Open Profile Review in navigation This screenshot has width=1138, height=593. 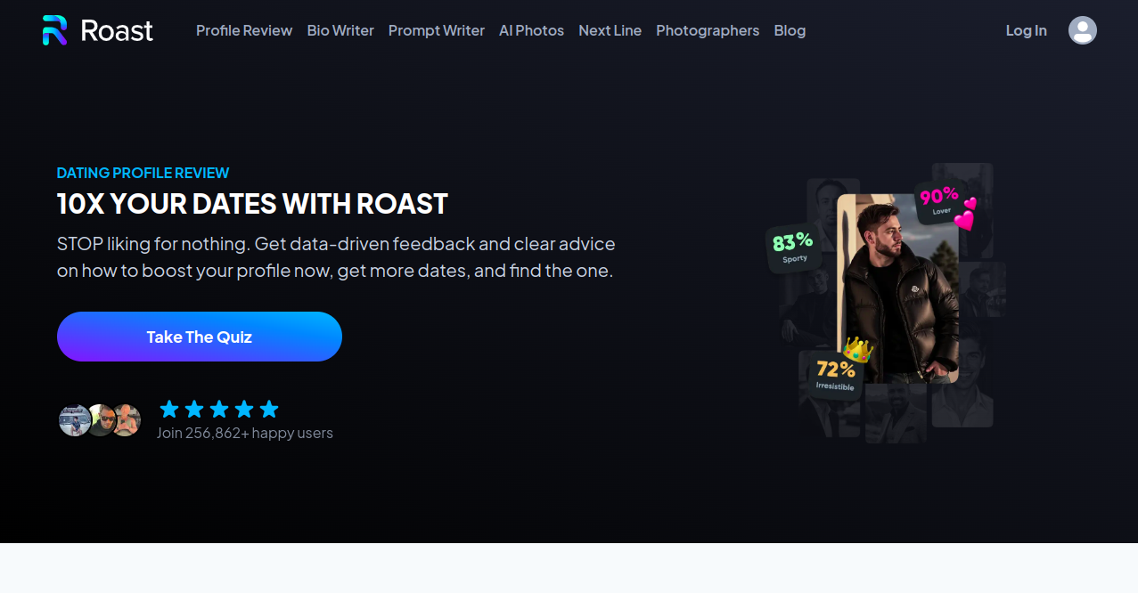(x=244, y=30)
